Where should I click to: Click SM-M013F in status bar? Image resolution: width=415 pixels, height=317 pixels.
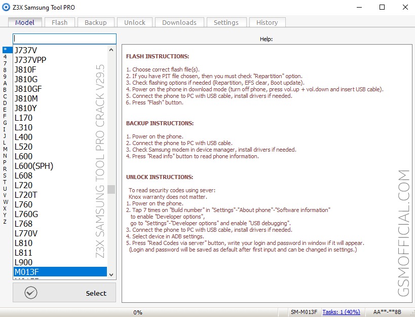click(304, 312)
